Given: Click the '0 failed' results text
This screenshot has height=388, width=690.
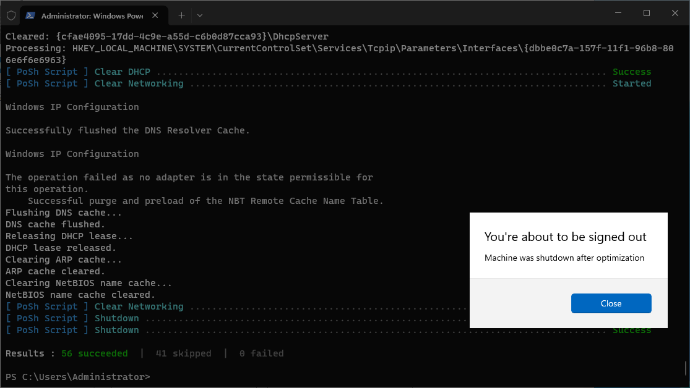Looking at the screenshot, I should (x=261, y=353).
